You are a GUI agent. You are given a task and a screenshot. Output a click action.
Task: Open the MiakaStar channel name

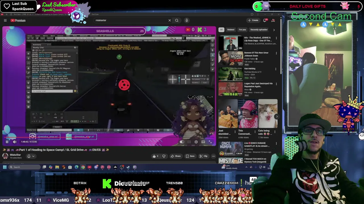click(15, 155)
